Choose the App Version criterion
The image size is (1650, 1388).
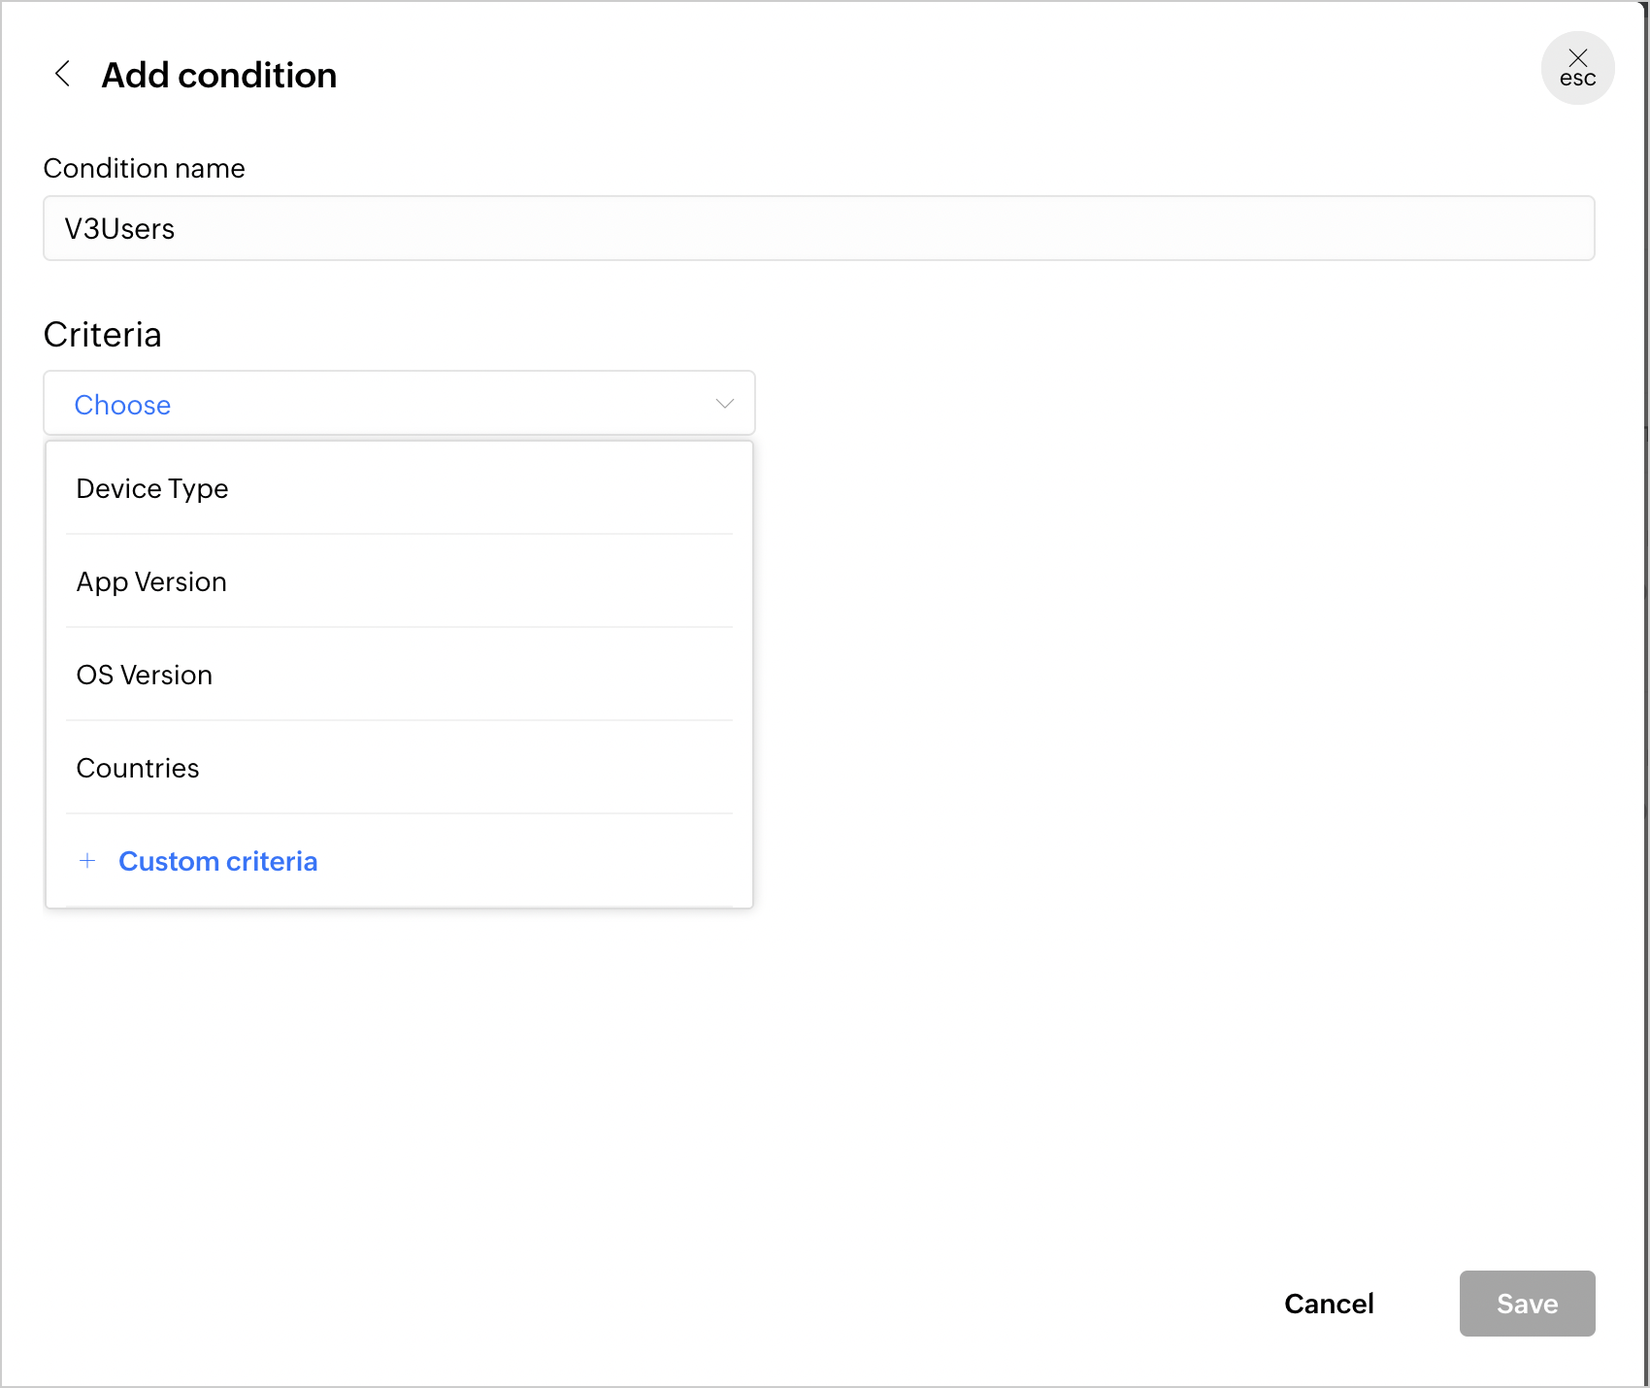pyautogui.click(x=151, y=581)
